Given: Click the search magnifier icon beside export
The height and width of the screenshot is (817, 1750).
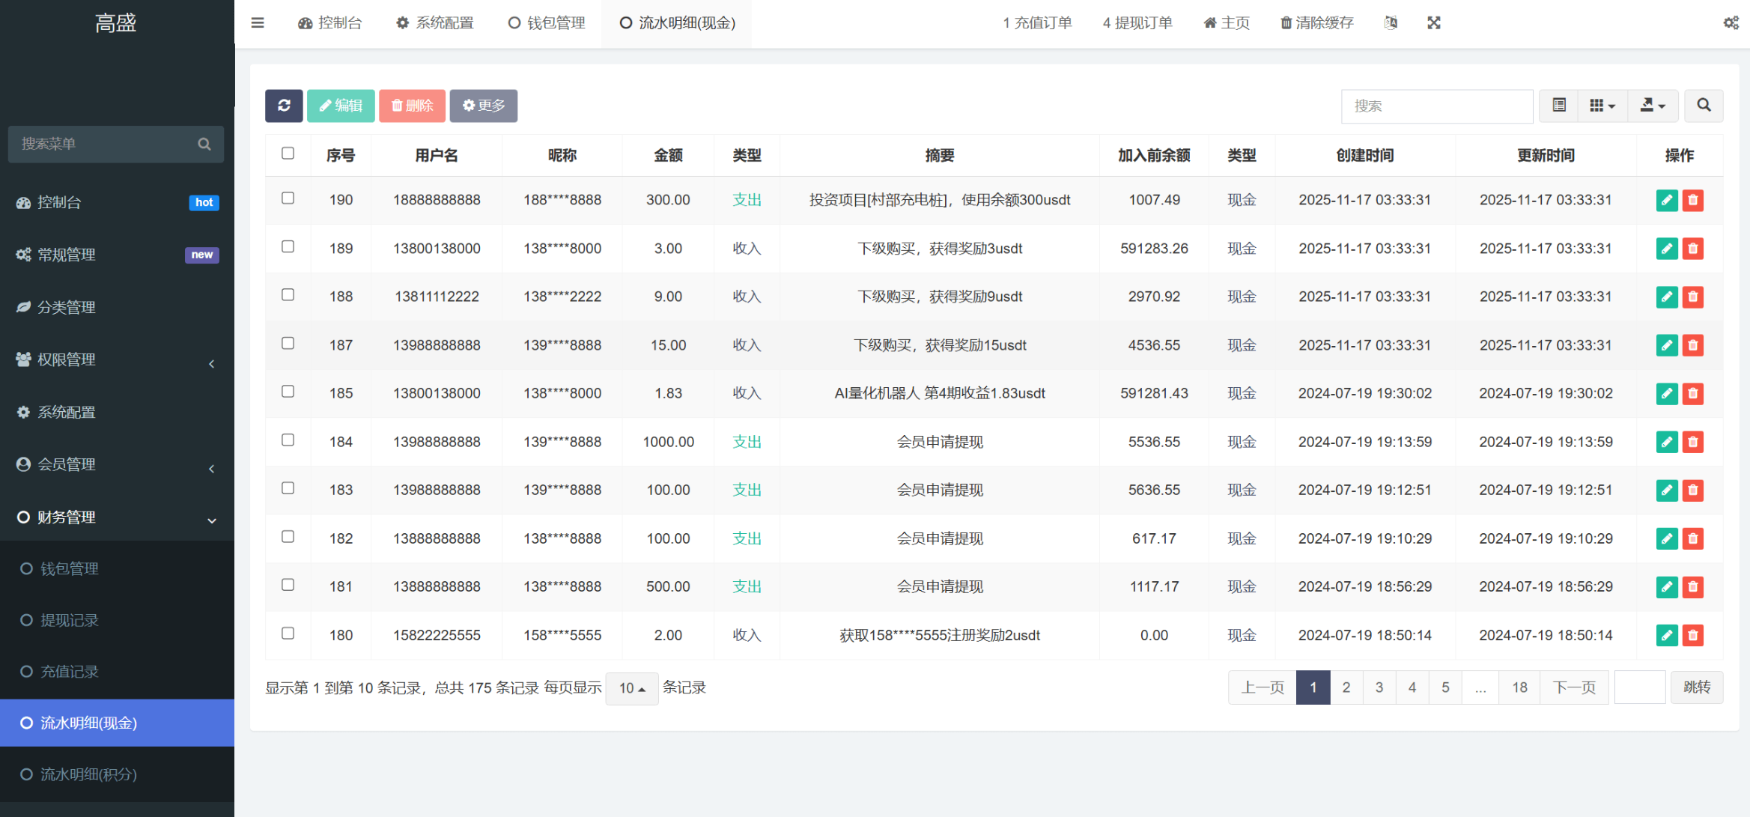Looking at the screenshot, I should (x=1704, y=106).
